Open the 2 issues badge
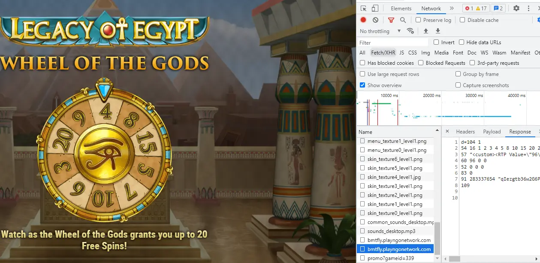 [498, 9]
